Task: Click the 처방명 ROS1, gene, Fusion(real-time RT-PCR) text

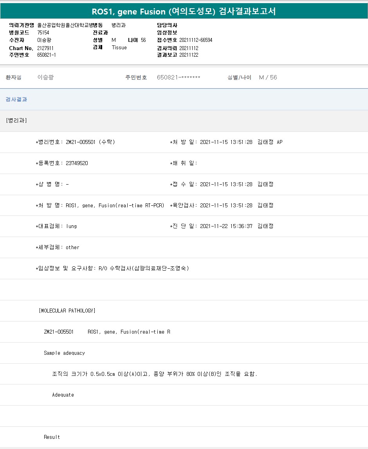Action: pyautogui.click(x=100, y=206)
